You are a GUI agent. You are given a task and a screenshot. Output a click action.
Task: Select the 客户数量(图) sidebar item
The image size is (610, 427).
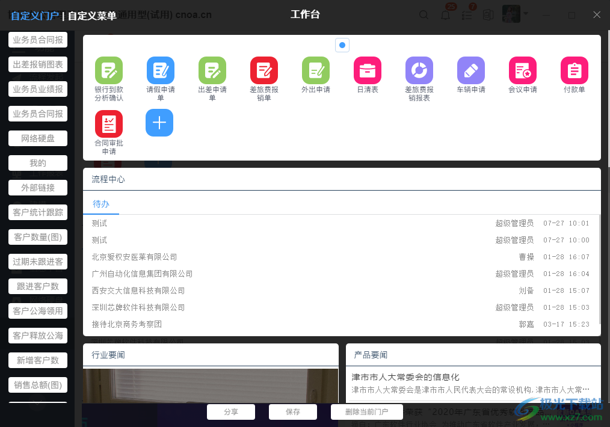point(38,237)
